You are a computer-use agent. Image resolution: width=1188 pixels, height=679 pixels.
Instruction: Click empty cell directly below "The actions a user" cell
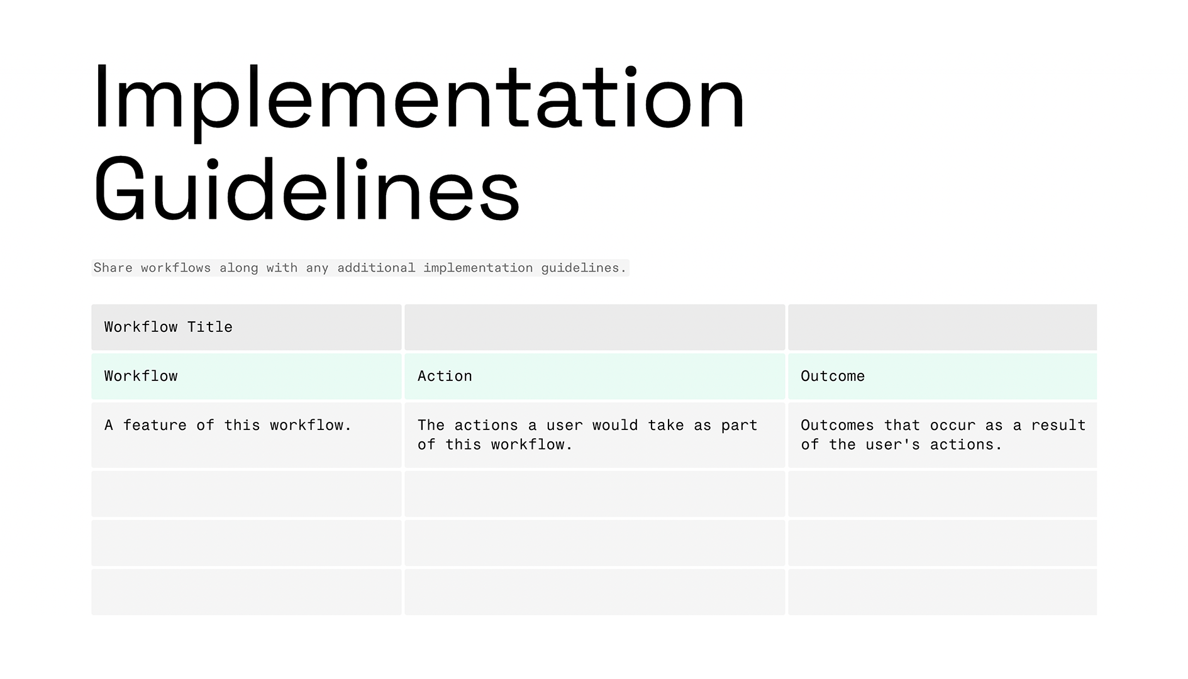coord(594,494)
